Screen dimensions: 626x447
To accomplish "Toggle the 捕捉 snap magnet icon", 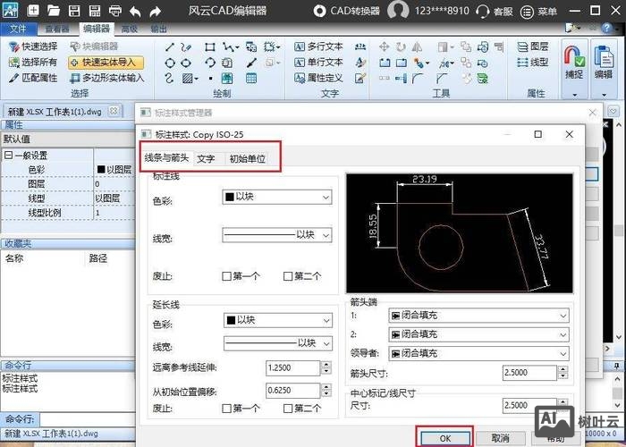I will 574,55.
